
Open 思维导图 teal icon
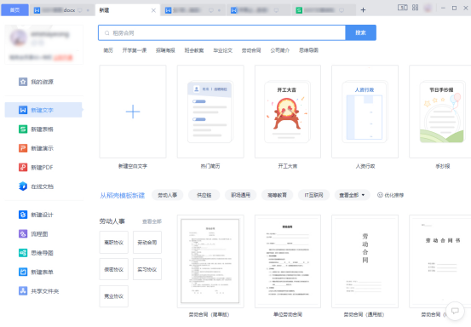coord(23,253)
